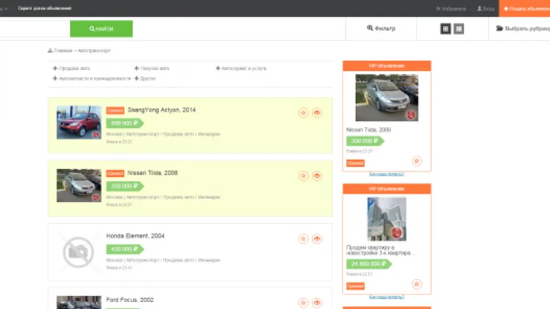This screenshot has height=309, width=550.
Task: Click eye icon on Ford Focus listing
Action: 317,303
